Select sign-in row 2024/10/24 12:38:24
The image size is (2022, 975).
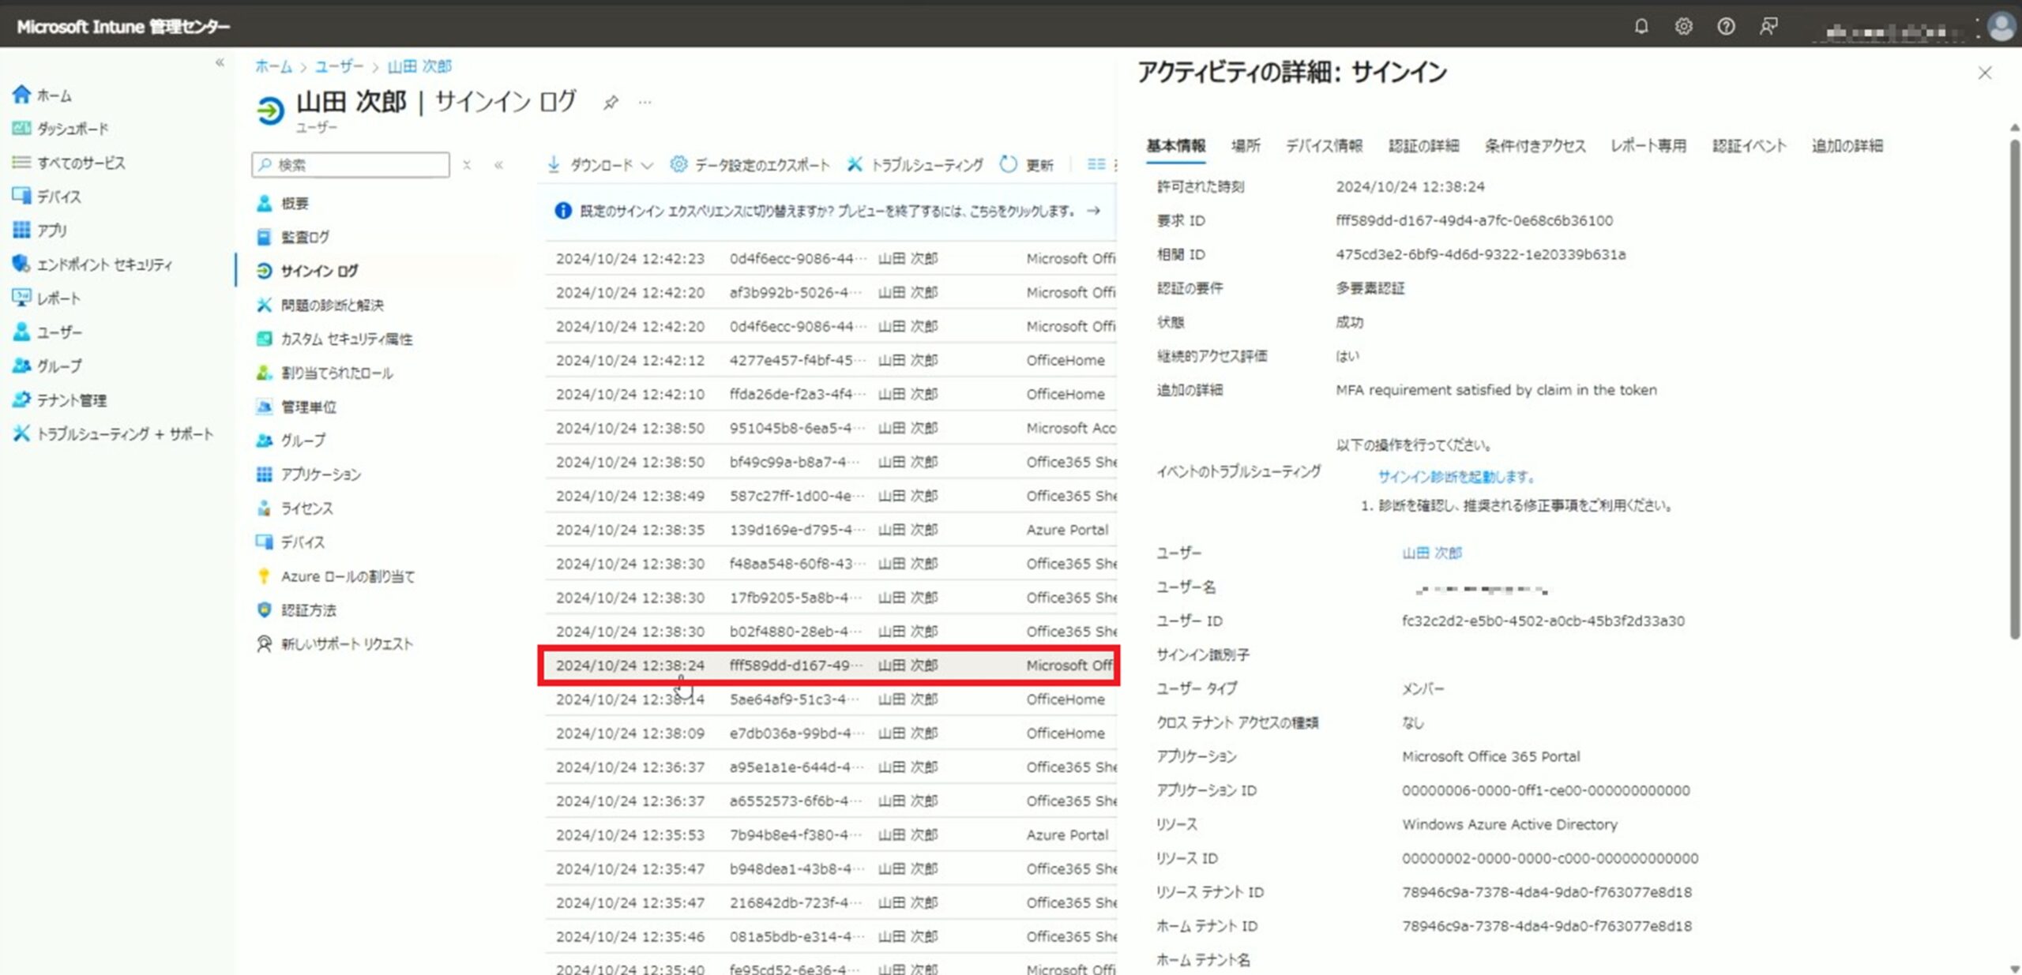[x=830, y=666]
